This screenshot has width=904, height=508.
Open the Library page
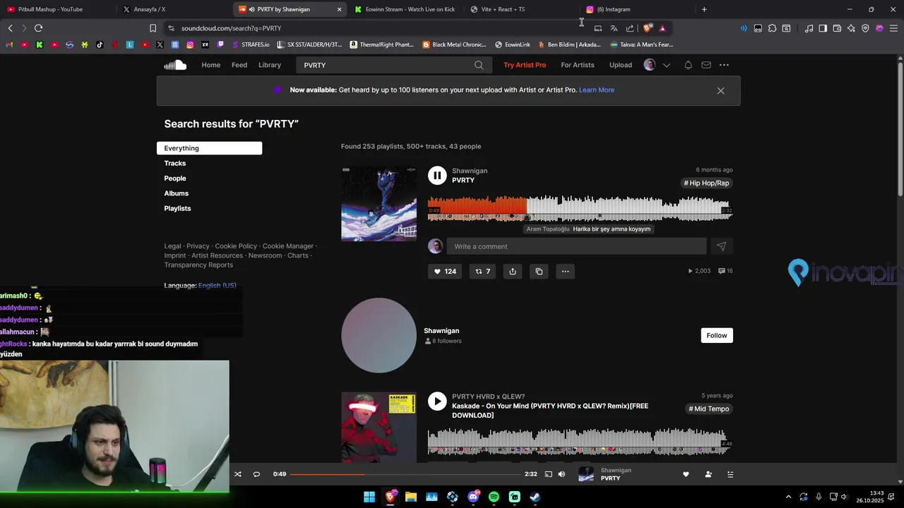pyautogui.click(x=270, y=65)
